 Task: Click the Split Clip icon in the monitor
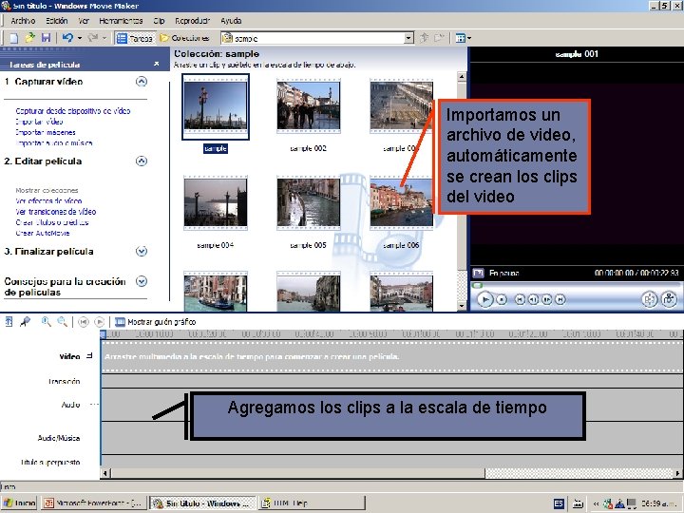coord(649,299)
